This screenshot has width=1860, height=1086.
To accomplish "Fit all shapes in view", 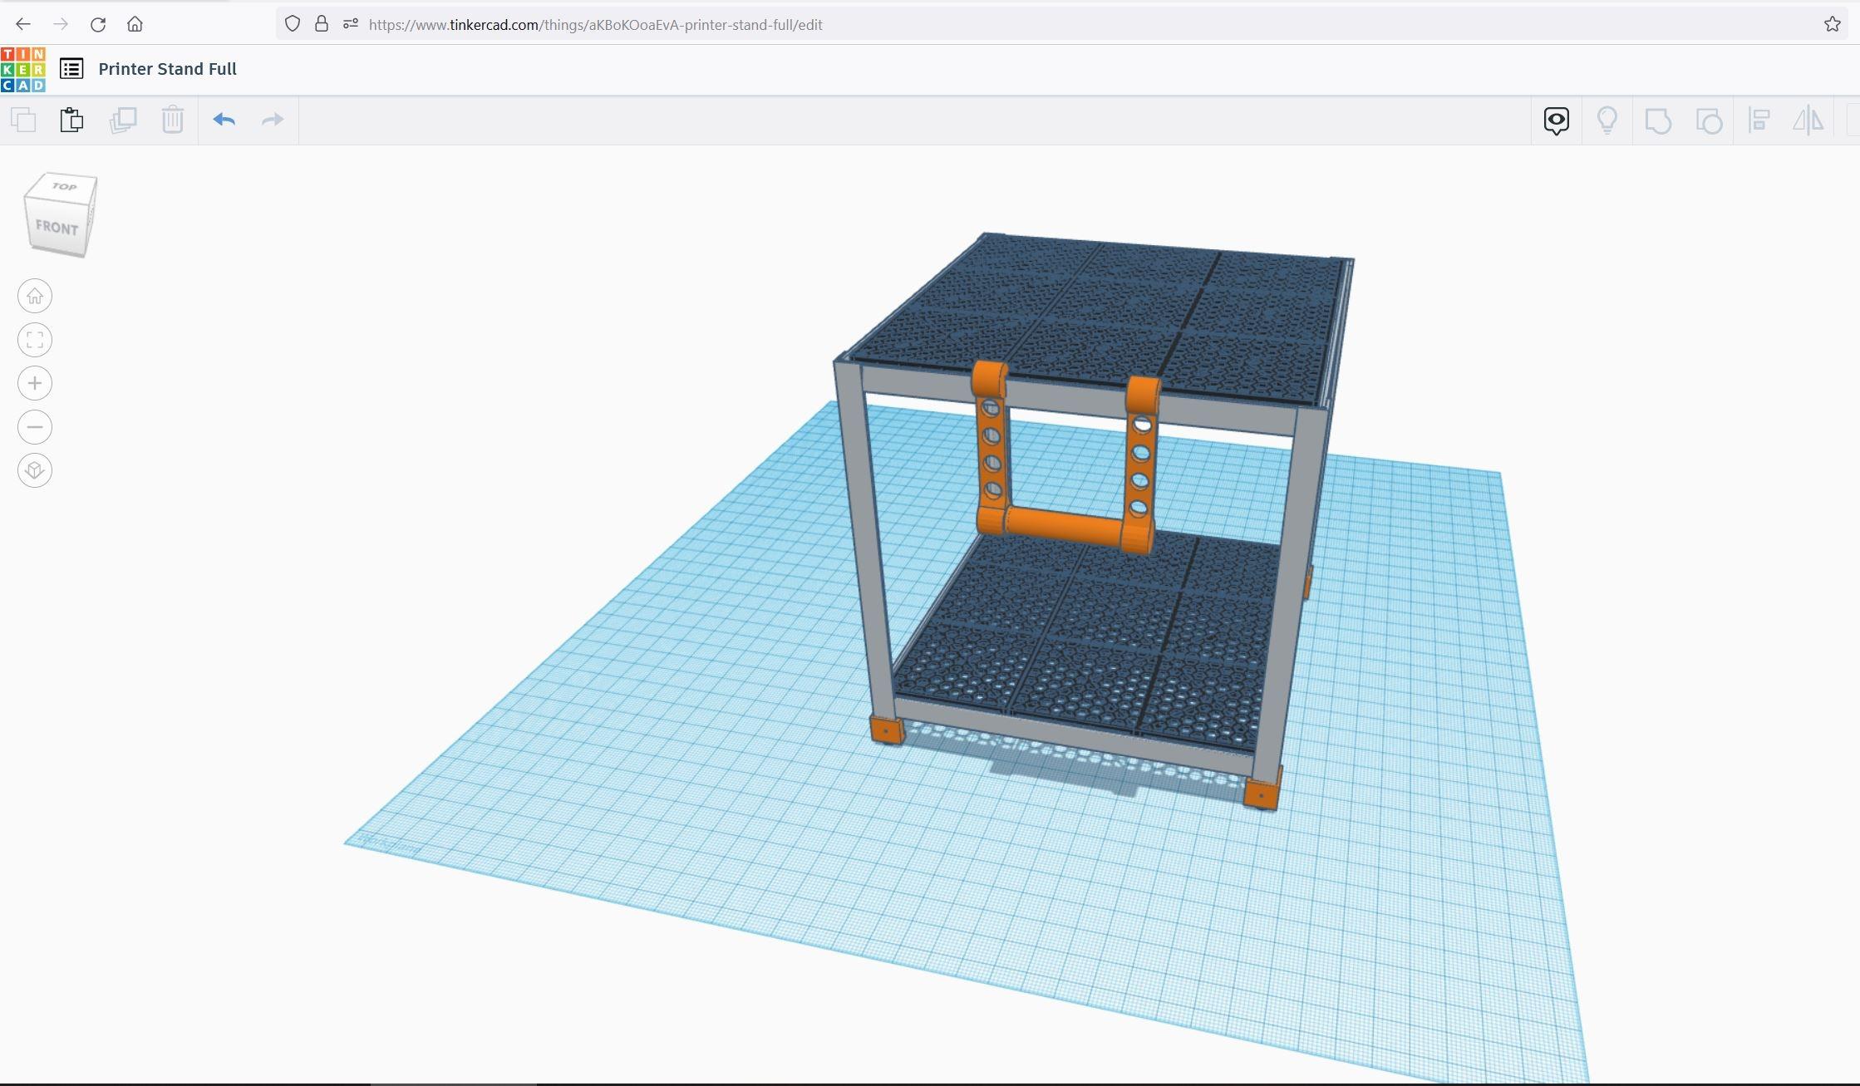I will pos(35,340).
